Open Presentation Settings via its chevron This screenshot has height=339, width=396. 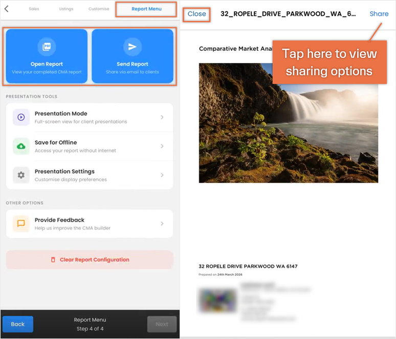coord(162,175)
